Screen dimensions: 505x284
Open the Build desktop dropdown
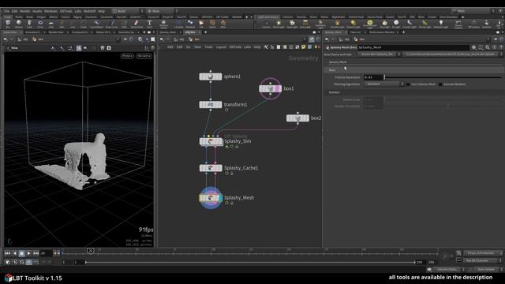point(128,11)
